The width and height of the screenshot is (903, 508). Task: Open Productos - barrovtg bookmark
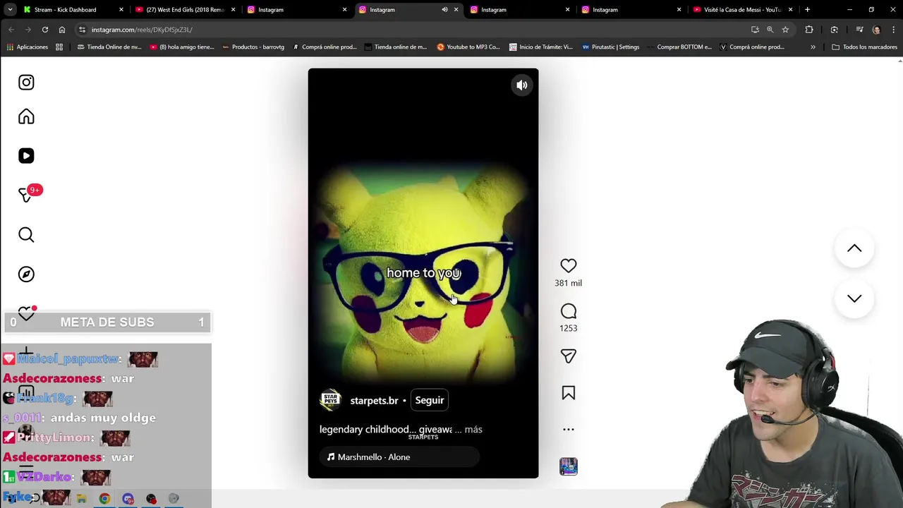pyautogui.click(x=253, y=47)
